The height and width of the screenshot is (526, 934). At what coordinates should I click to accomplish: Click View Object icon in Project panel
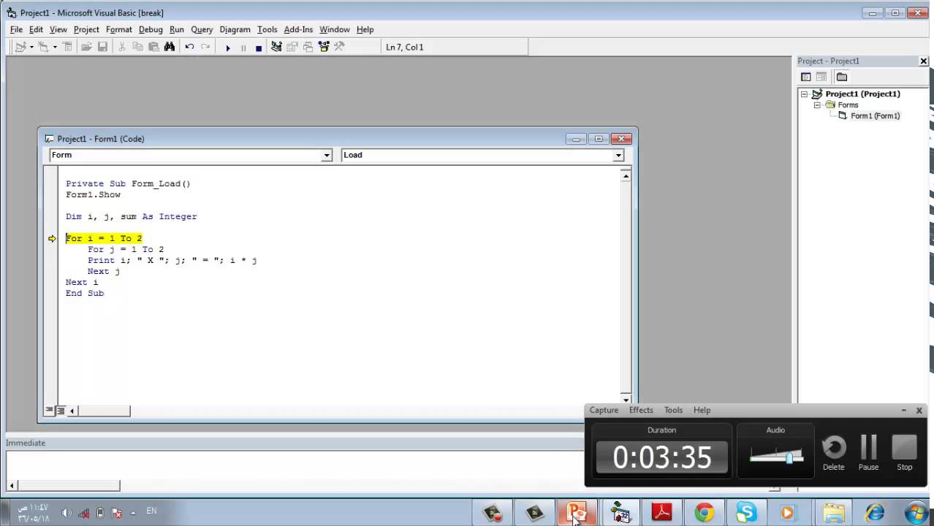point(821,77)
